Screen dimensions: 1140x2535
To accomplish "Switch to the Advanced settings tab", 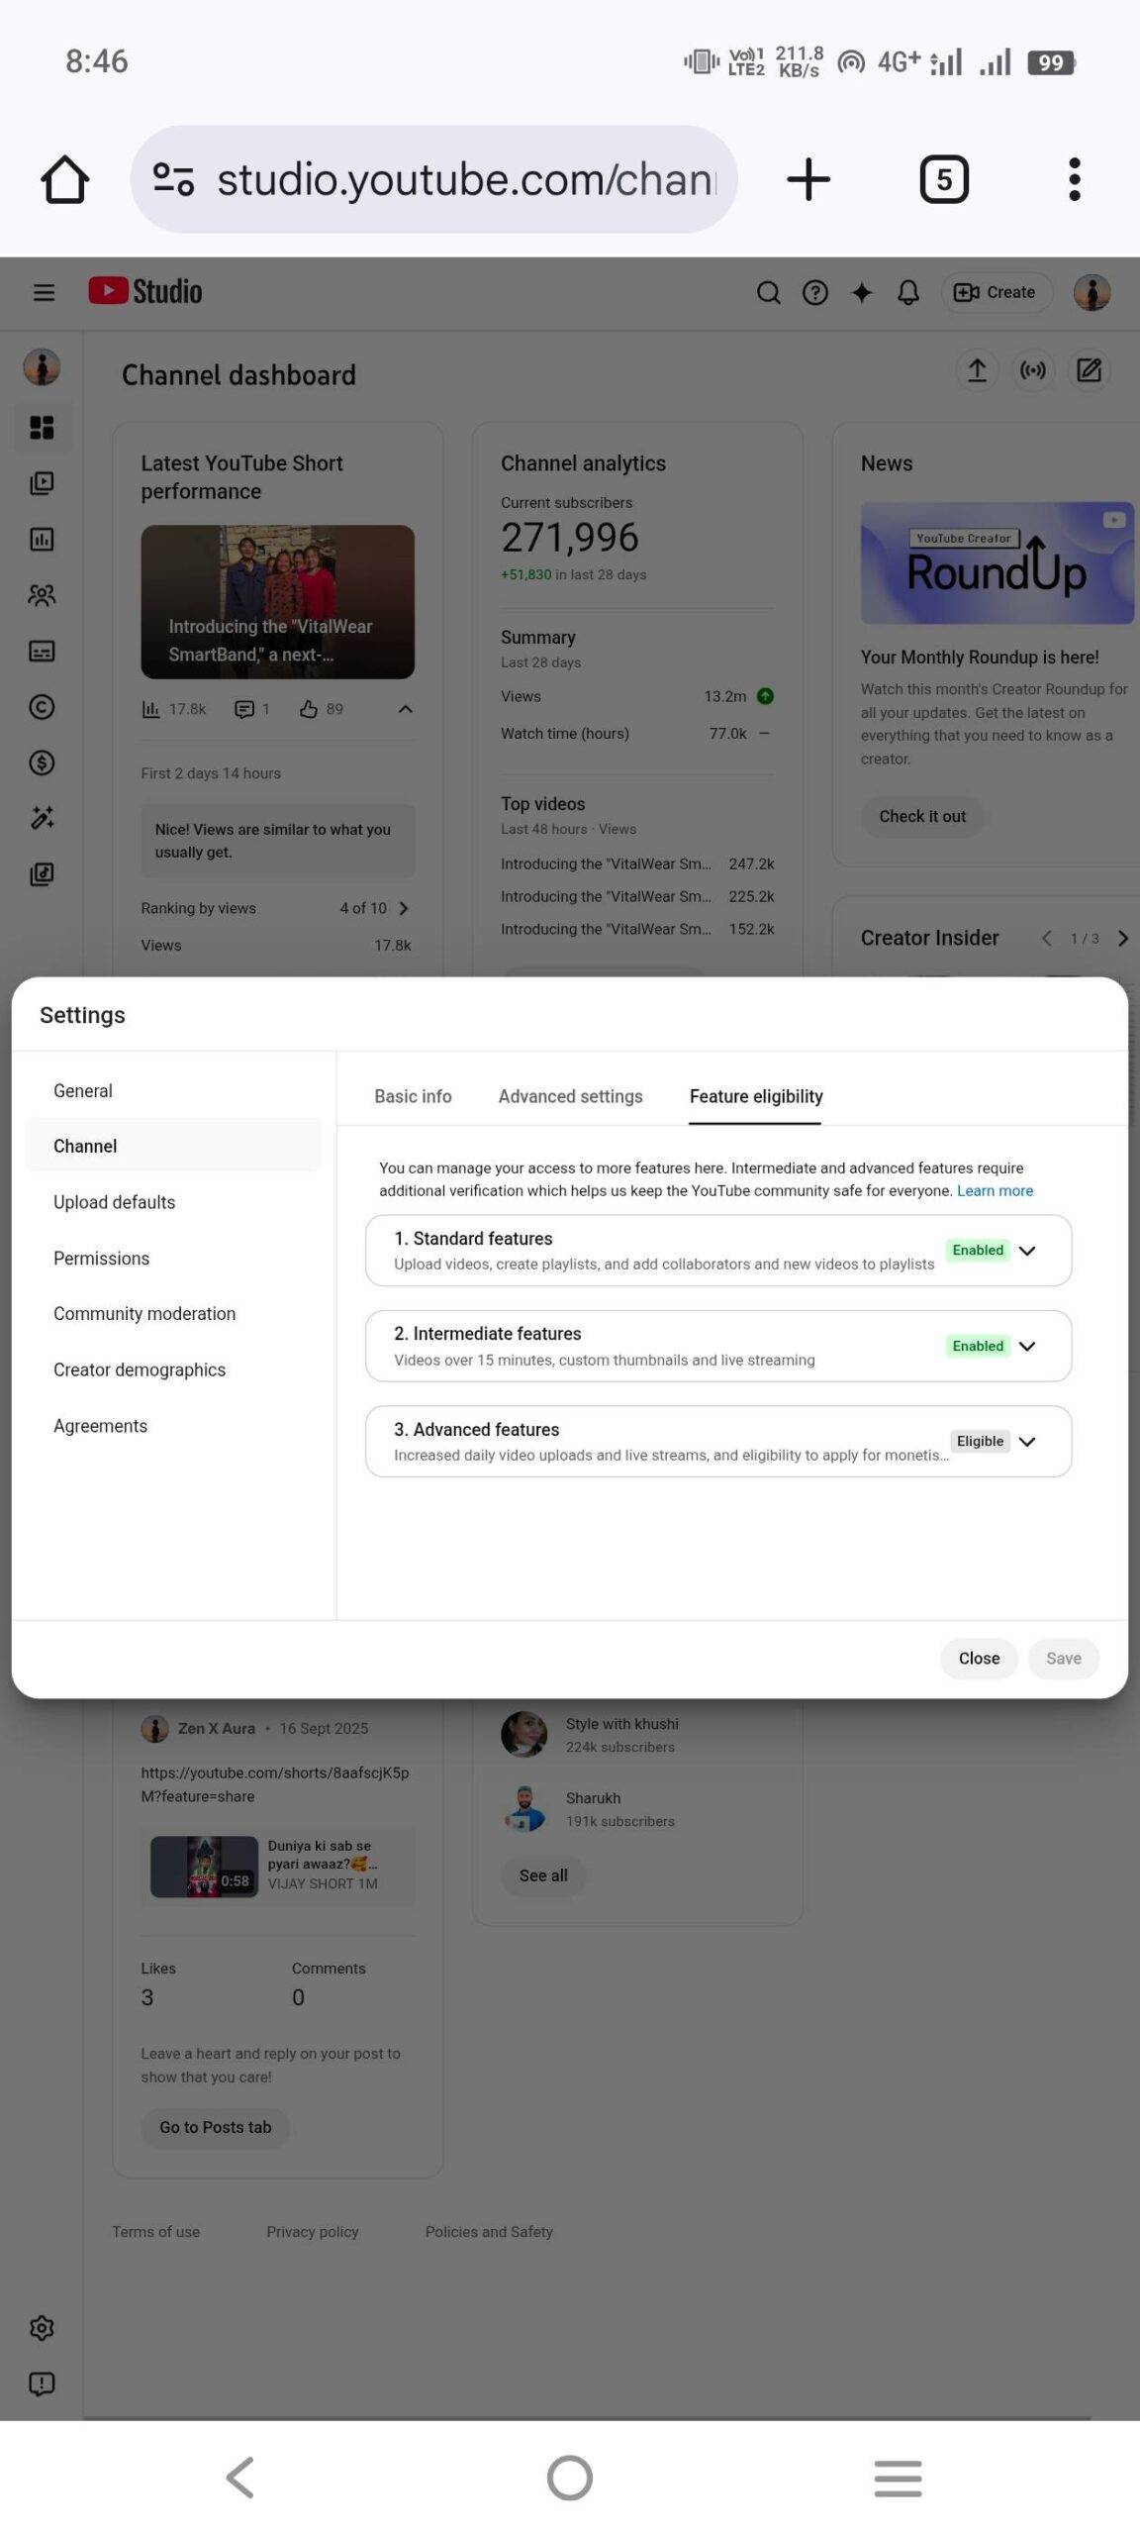I will tap(570, 1096).
